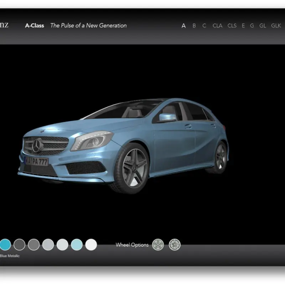Choose the bright Blue Metallic color swatch

(x=5, y=244)
